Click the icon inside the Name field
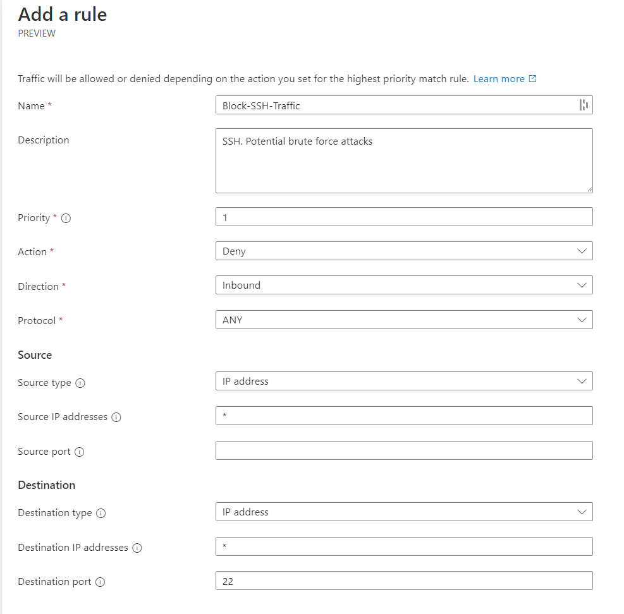 [584, 105]
